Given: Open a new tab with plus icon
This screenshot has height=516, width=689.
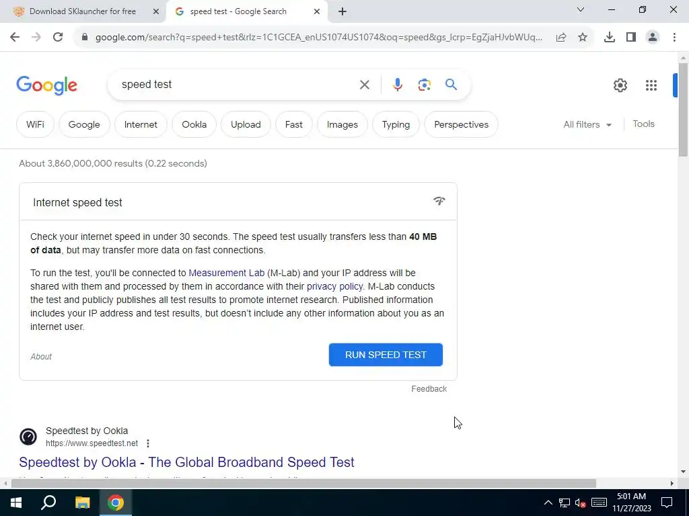Looking at the screenshot, I should (x=342, y=11).
